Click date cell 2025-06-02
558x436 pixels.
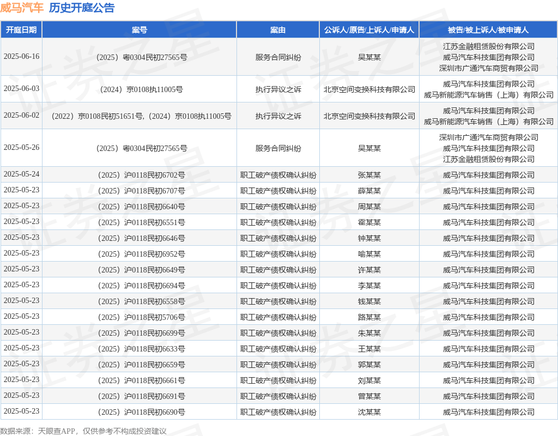[x=21, y=116]
